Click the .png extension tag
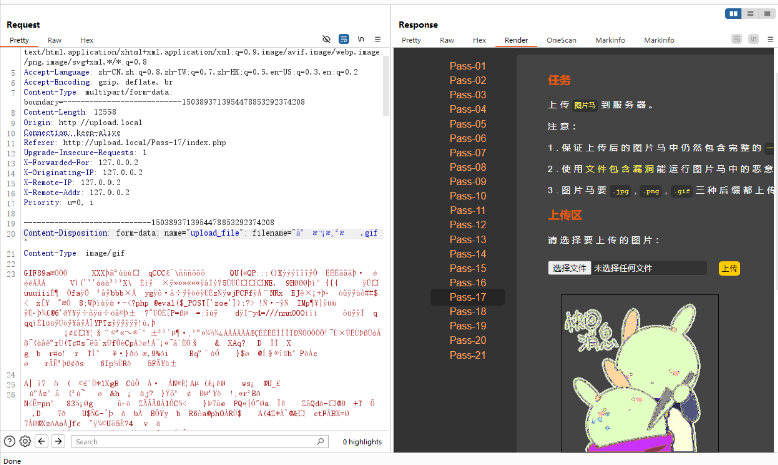 pos(651,191)
